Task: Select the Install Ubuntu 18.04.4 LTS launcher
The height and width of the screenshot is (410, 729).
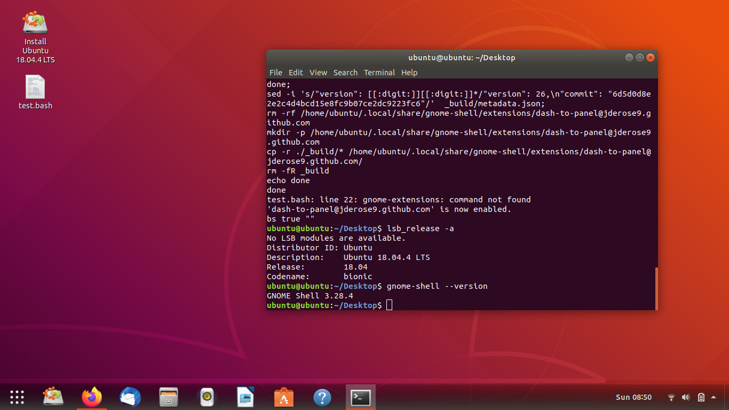Action: click(x=35, y=32)
